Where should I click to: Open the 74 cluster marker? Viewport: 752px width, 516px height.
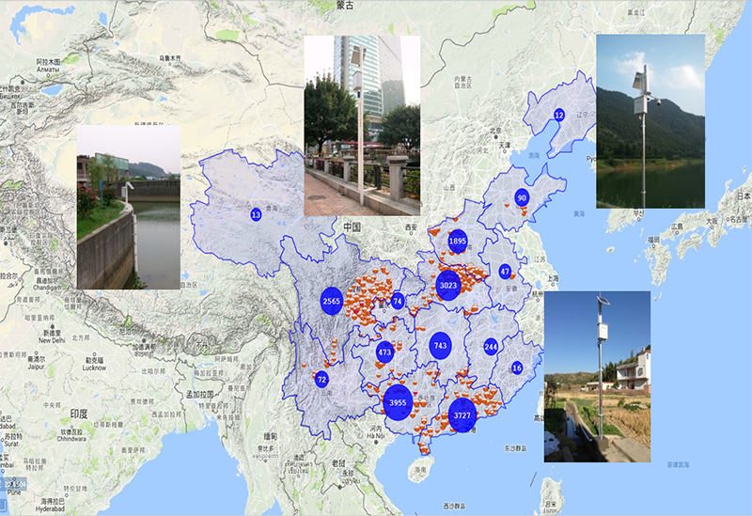click(x=398, y=302)
